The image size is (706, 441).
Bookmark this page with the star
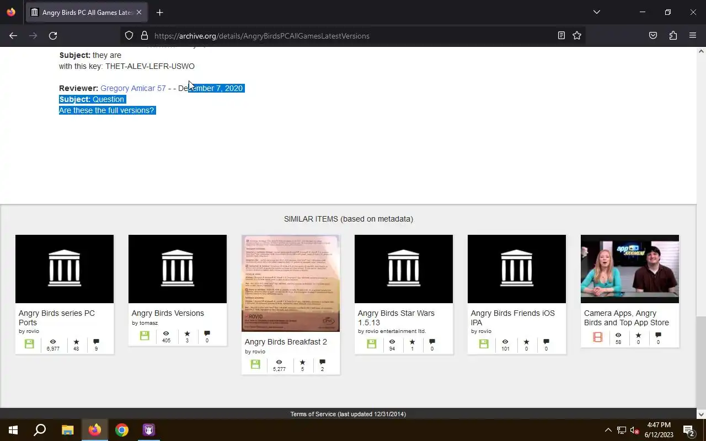577,36
